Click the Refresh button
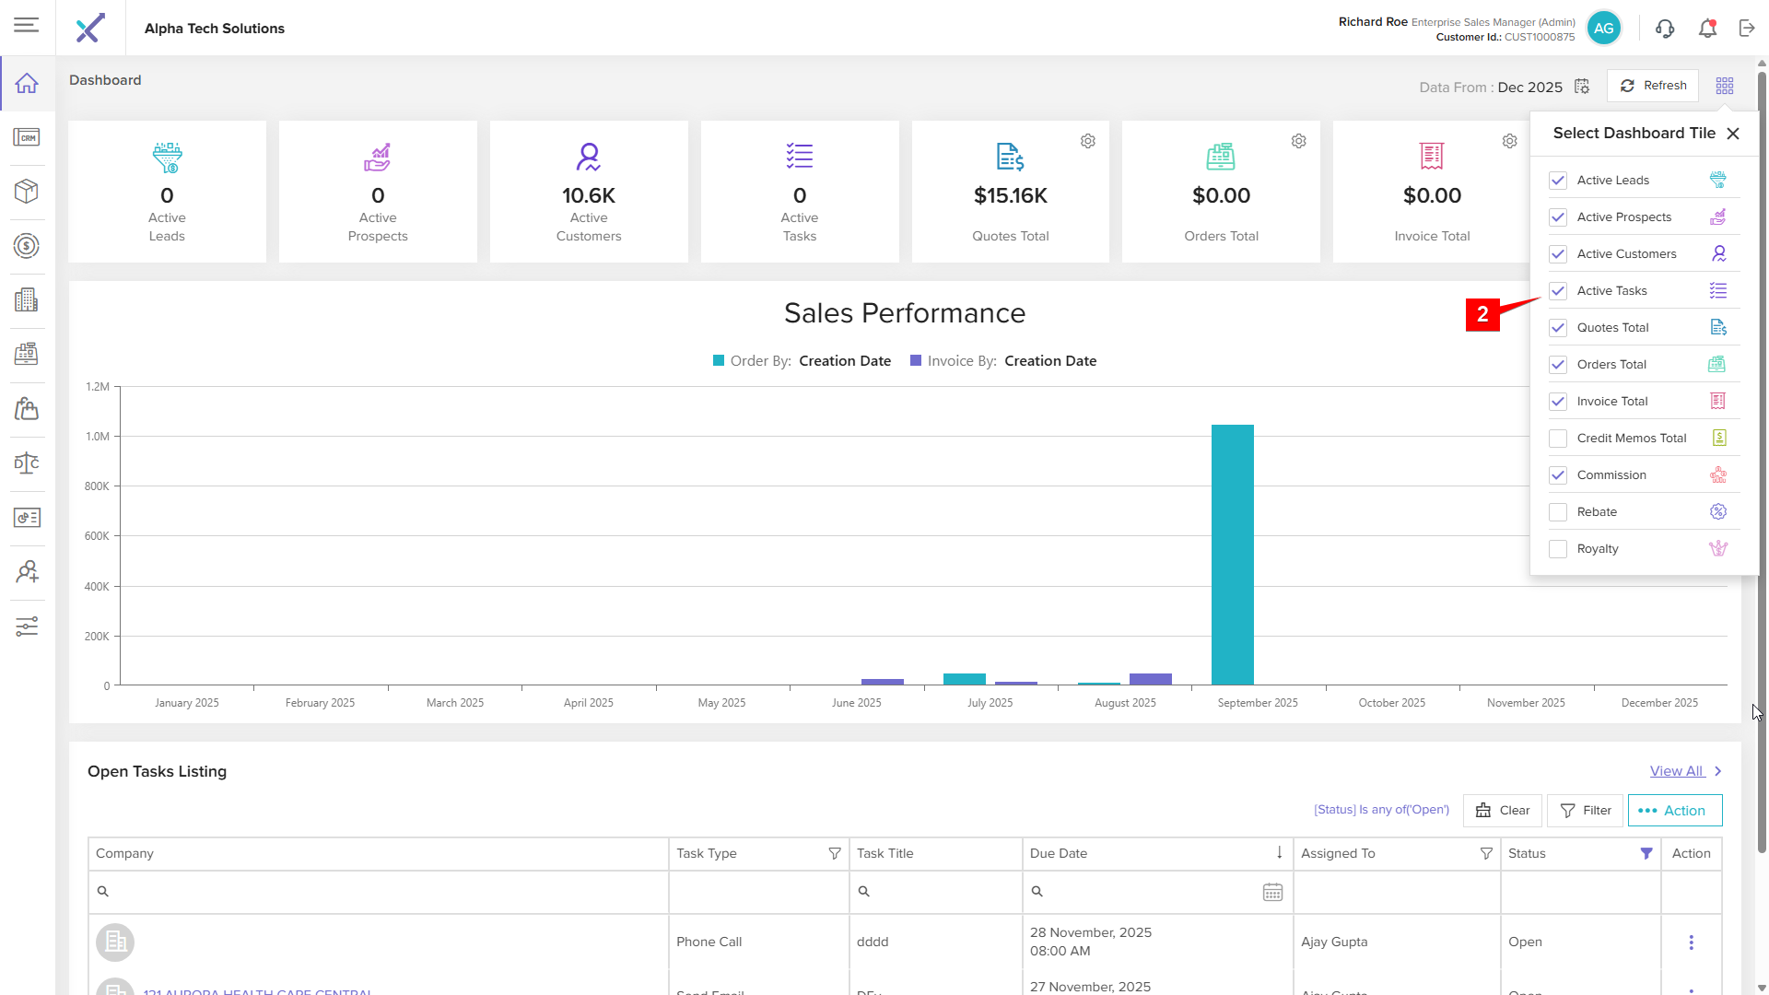 pyautogui.click(x=1653, y=86)
